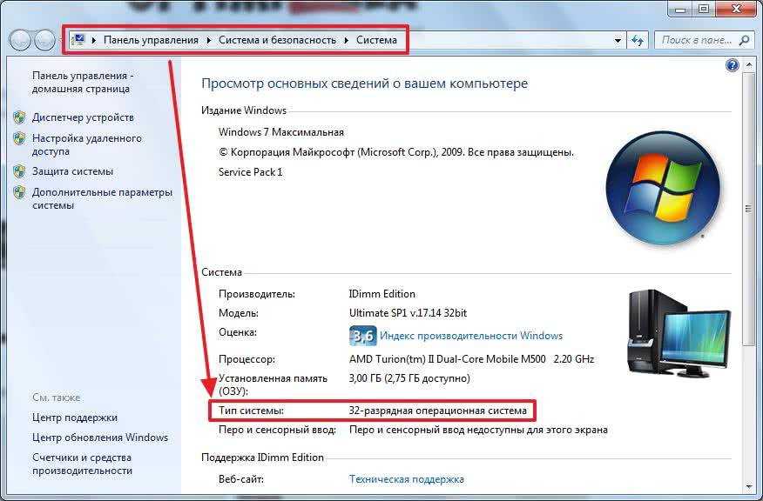Image resolution: width=763 pixels, height=501 pixels.
Task: Click the AMD Turion processor value
Action: click(471, 359)
